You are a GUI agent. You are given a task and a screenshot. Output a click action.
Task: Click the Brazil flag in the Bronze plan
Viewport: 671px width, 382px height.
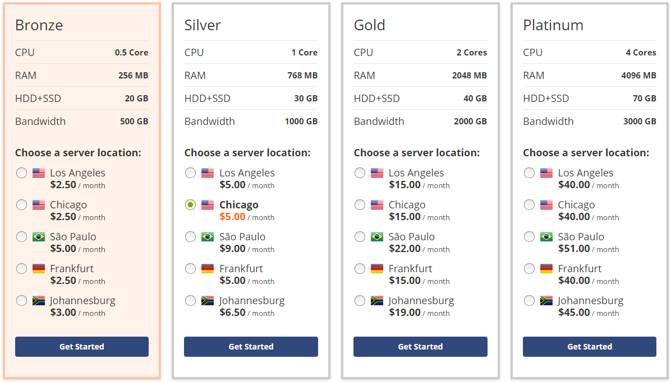pyautogui.click(x=39, y=237)
